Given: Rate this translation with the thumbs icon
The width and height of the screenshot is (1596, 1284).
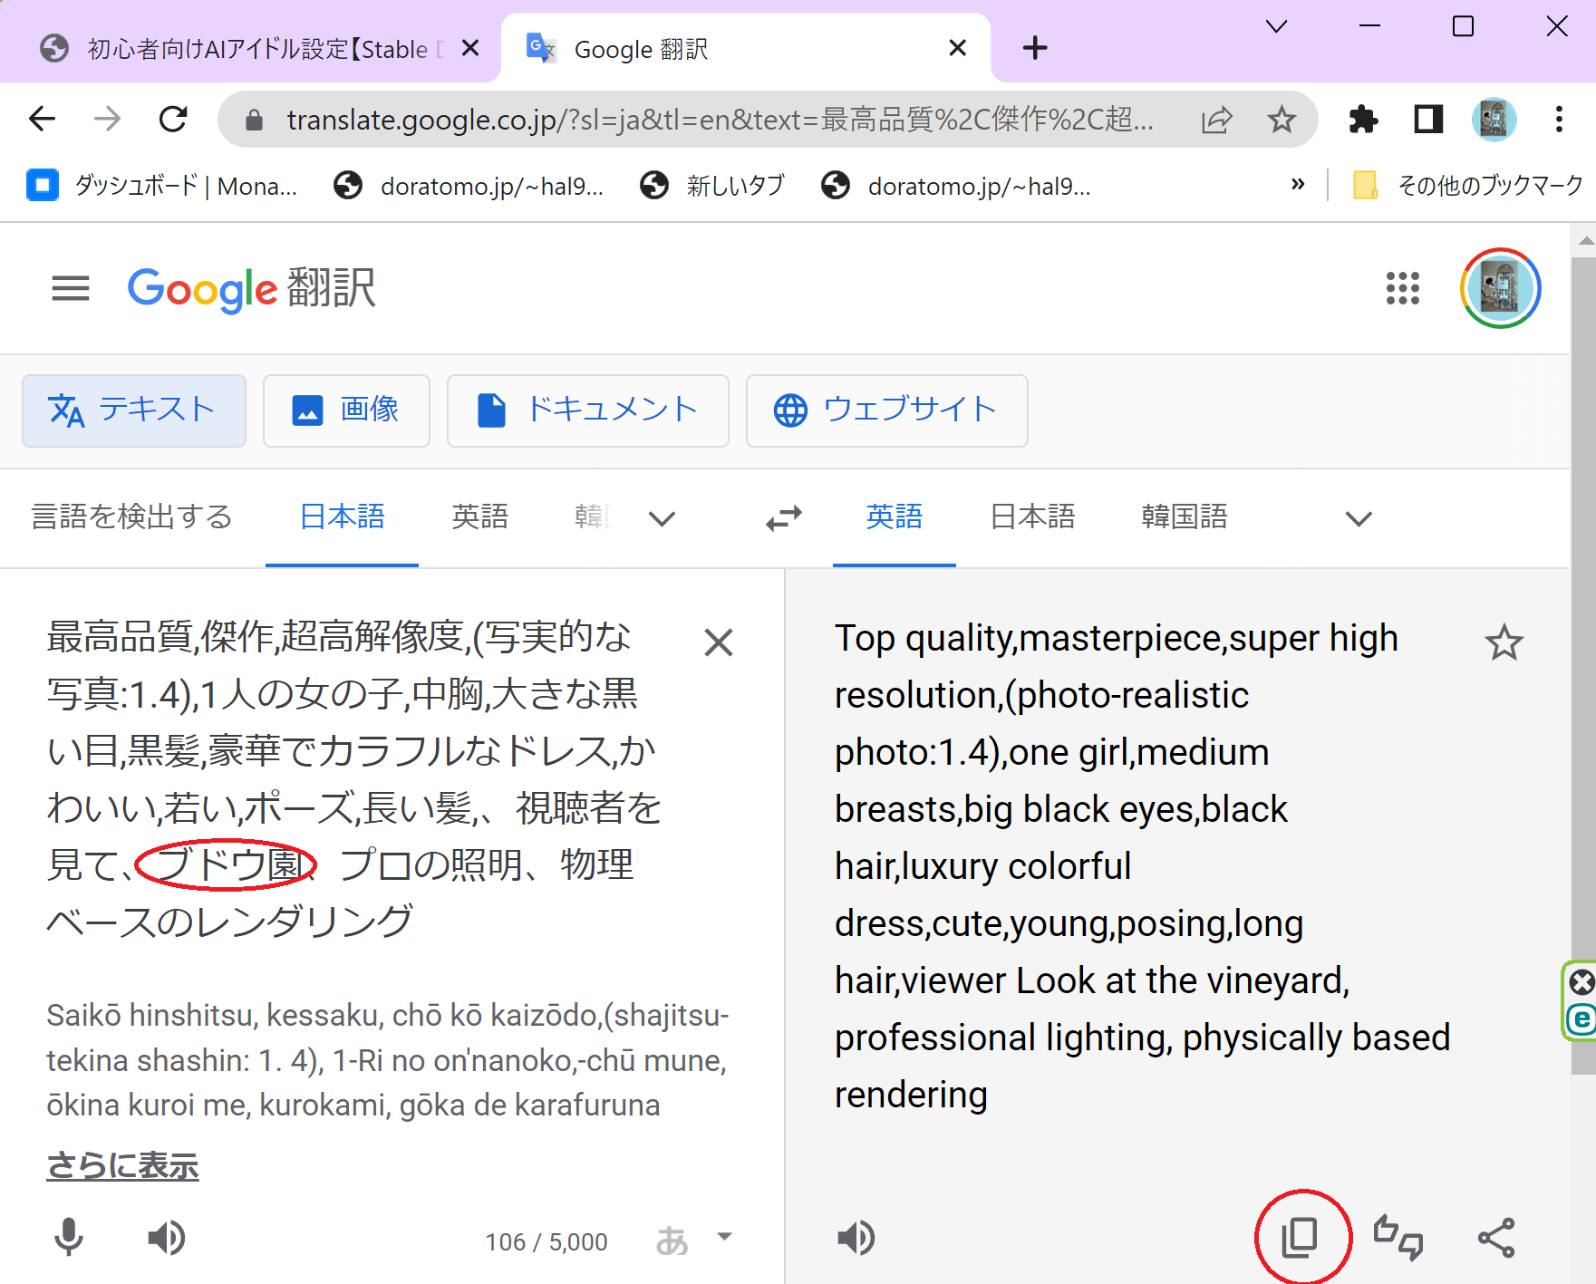Looking at the screenshot, I should click(1398, 1237).
